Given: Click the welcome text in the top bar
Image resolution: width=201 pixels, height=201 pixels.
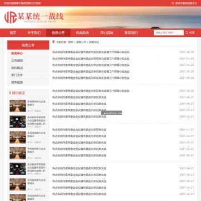Looking at the screenshot, I should pos(23,3).
